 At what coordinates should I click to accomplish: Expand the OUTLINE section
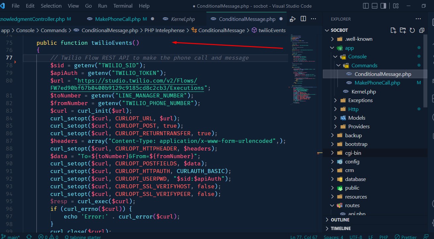(340, 220)
